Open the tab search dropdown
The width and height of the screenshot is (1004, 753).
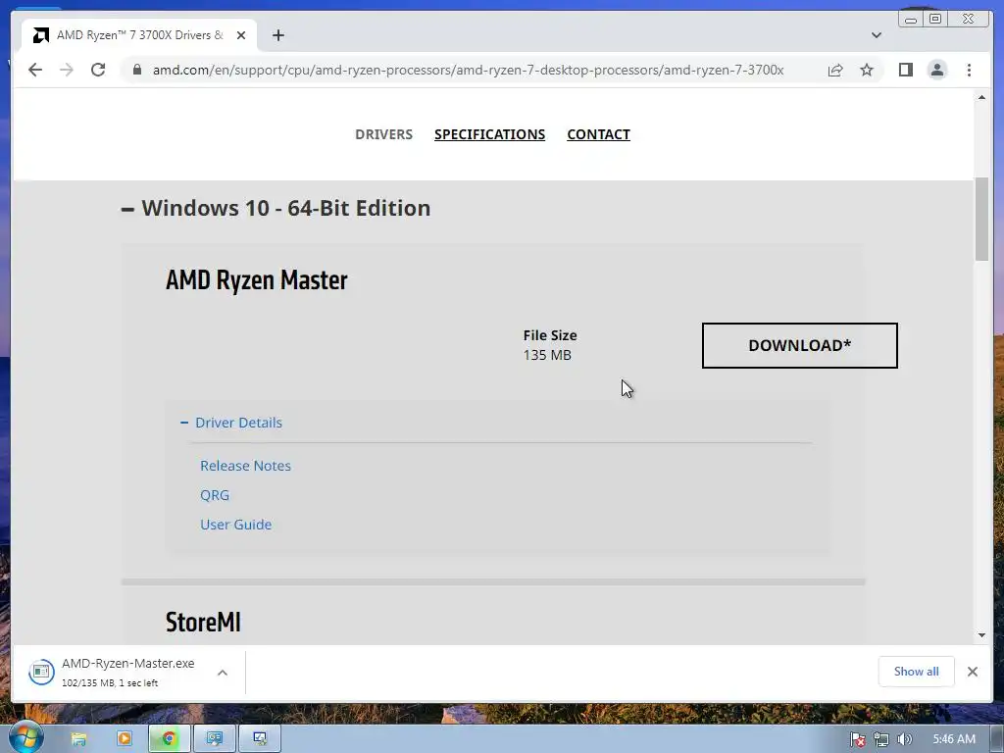click(877, 35)
